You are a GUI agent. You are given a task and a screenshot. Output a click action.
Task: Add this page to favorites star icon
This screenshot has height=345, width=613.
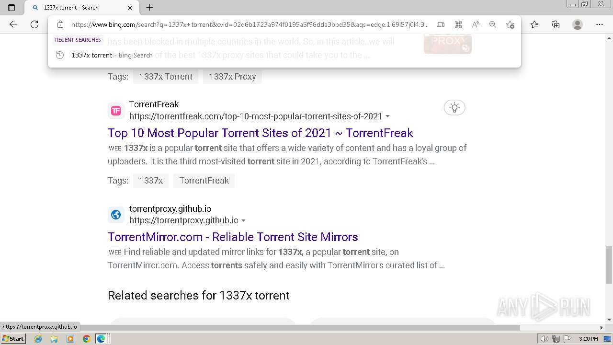click(510, 24)
